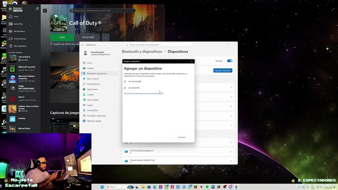Click the green JUGAR button
338x190 pixels.
click(x=62, y=37)
